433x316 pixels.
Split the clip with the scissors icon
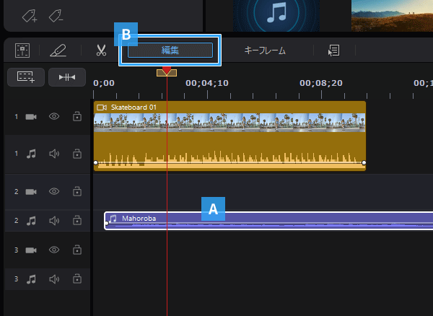[101, 51]
